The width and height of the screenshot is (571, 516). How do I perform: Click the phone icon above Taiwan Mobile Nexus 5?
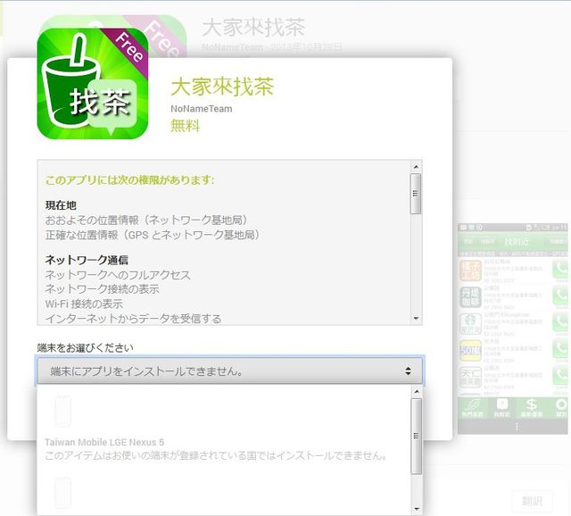click(62, 412)
